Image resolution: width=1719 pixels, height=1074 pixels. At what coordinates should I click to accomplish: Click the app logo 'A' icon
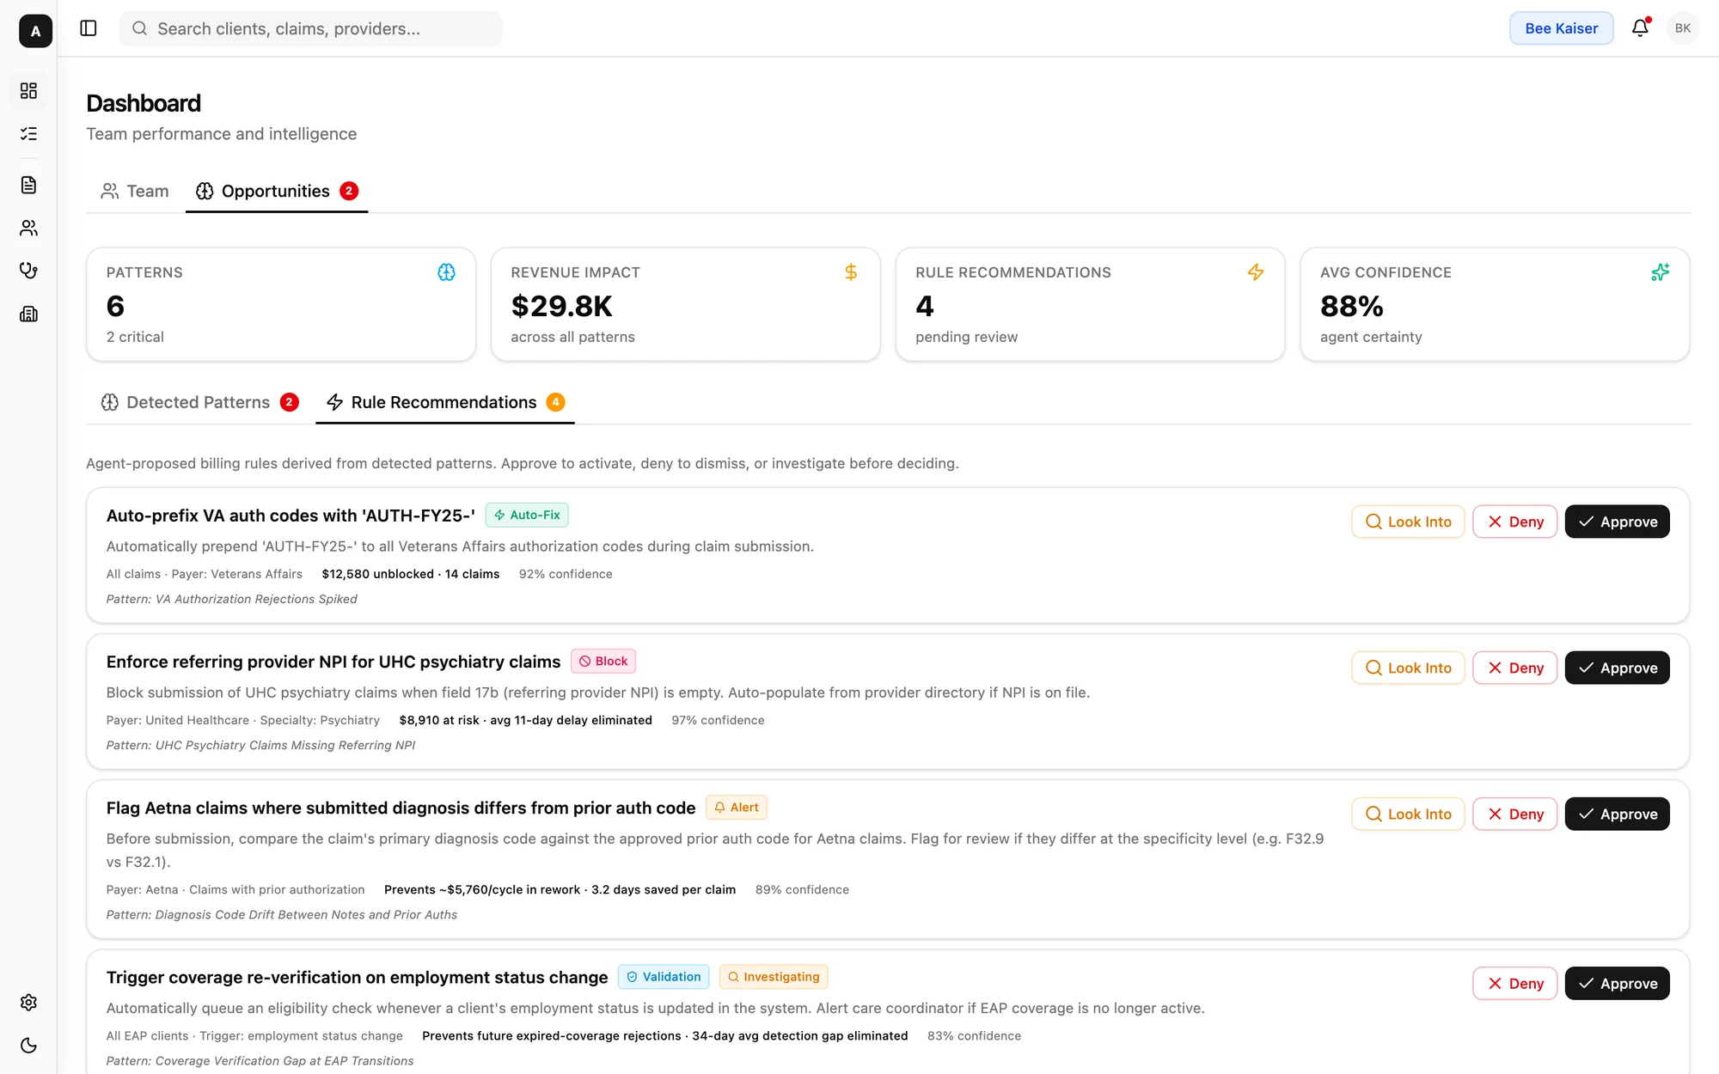click(x=35, y=31)
